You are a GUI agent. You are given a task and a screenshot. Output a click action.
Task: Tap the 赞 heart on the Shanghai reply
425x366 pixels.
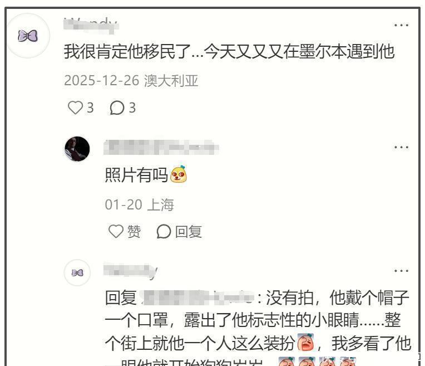(125, 231)
